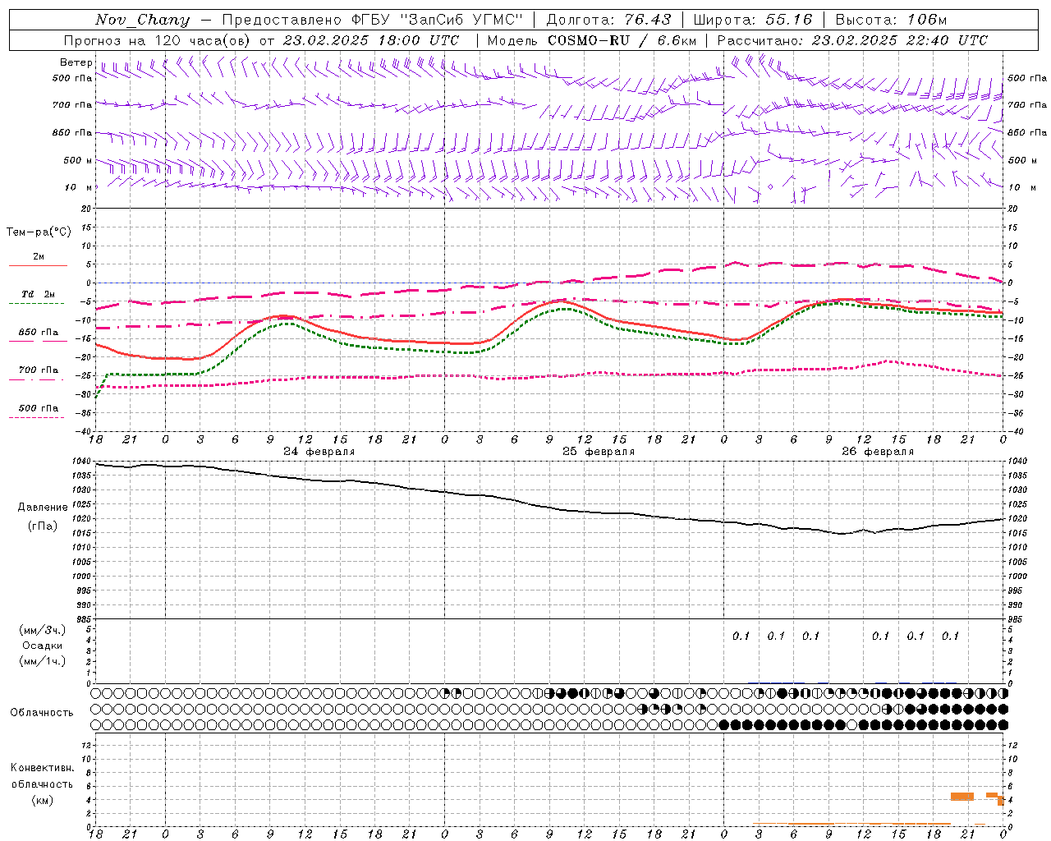Click the height value 106м

pos(927,20)
